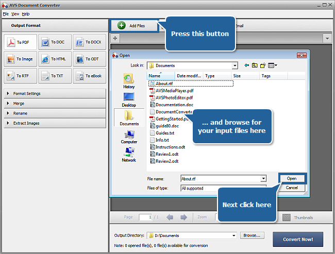Open the Files of type combo box
The height and width of the screenshot is (254, 335).
[224, 188]
